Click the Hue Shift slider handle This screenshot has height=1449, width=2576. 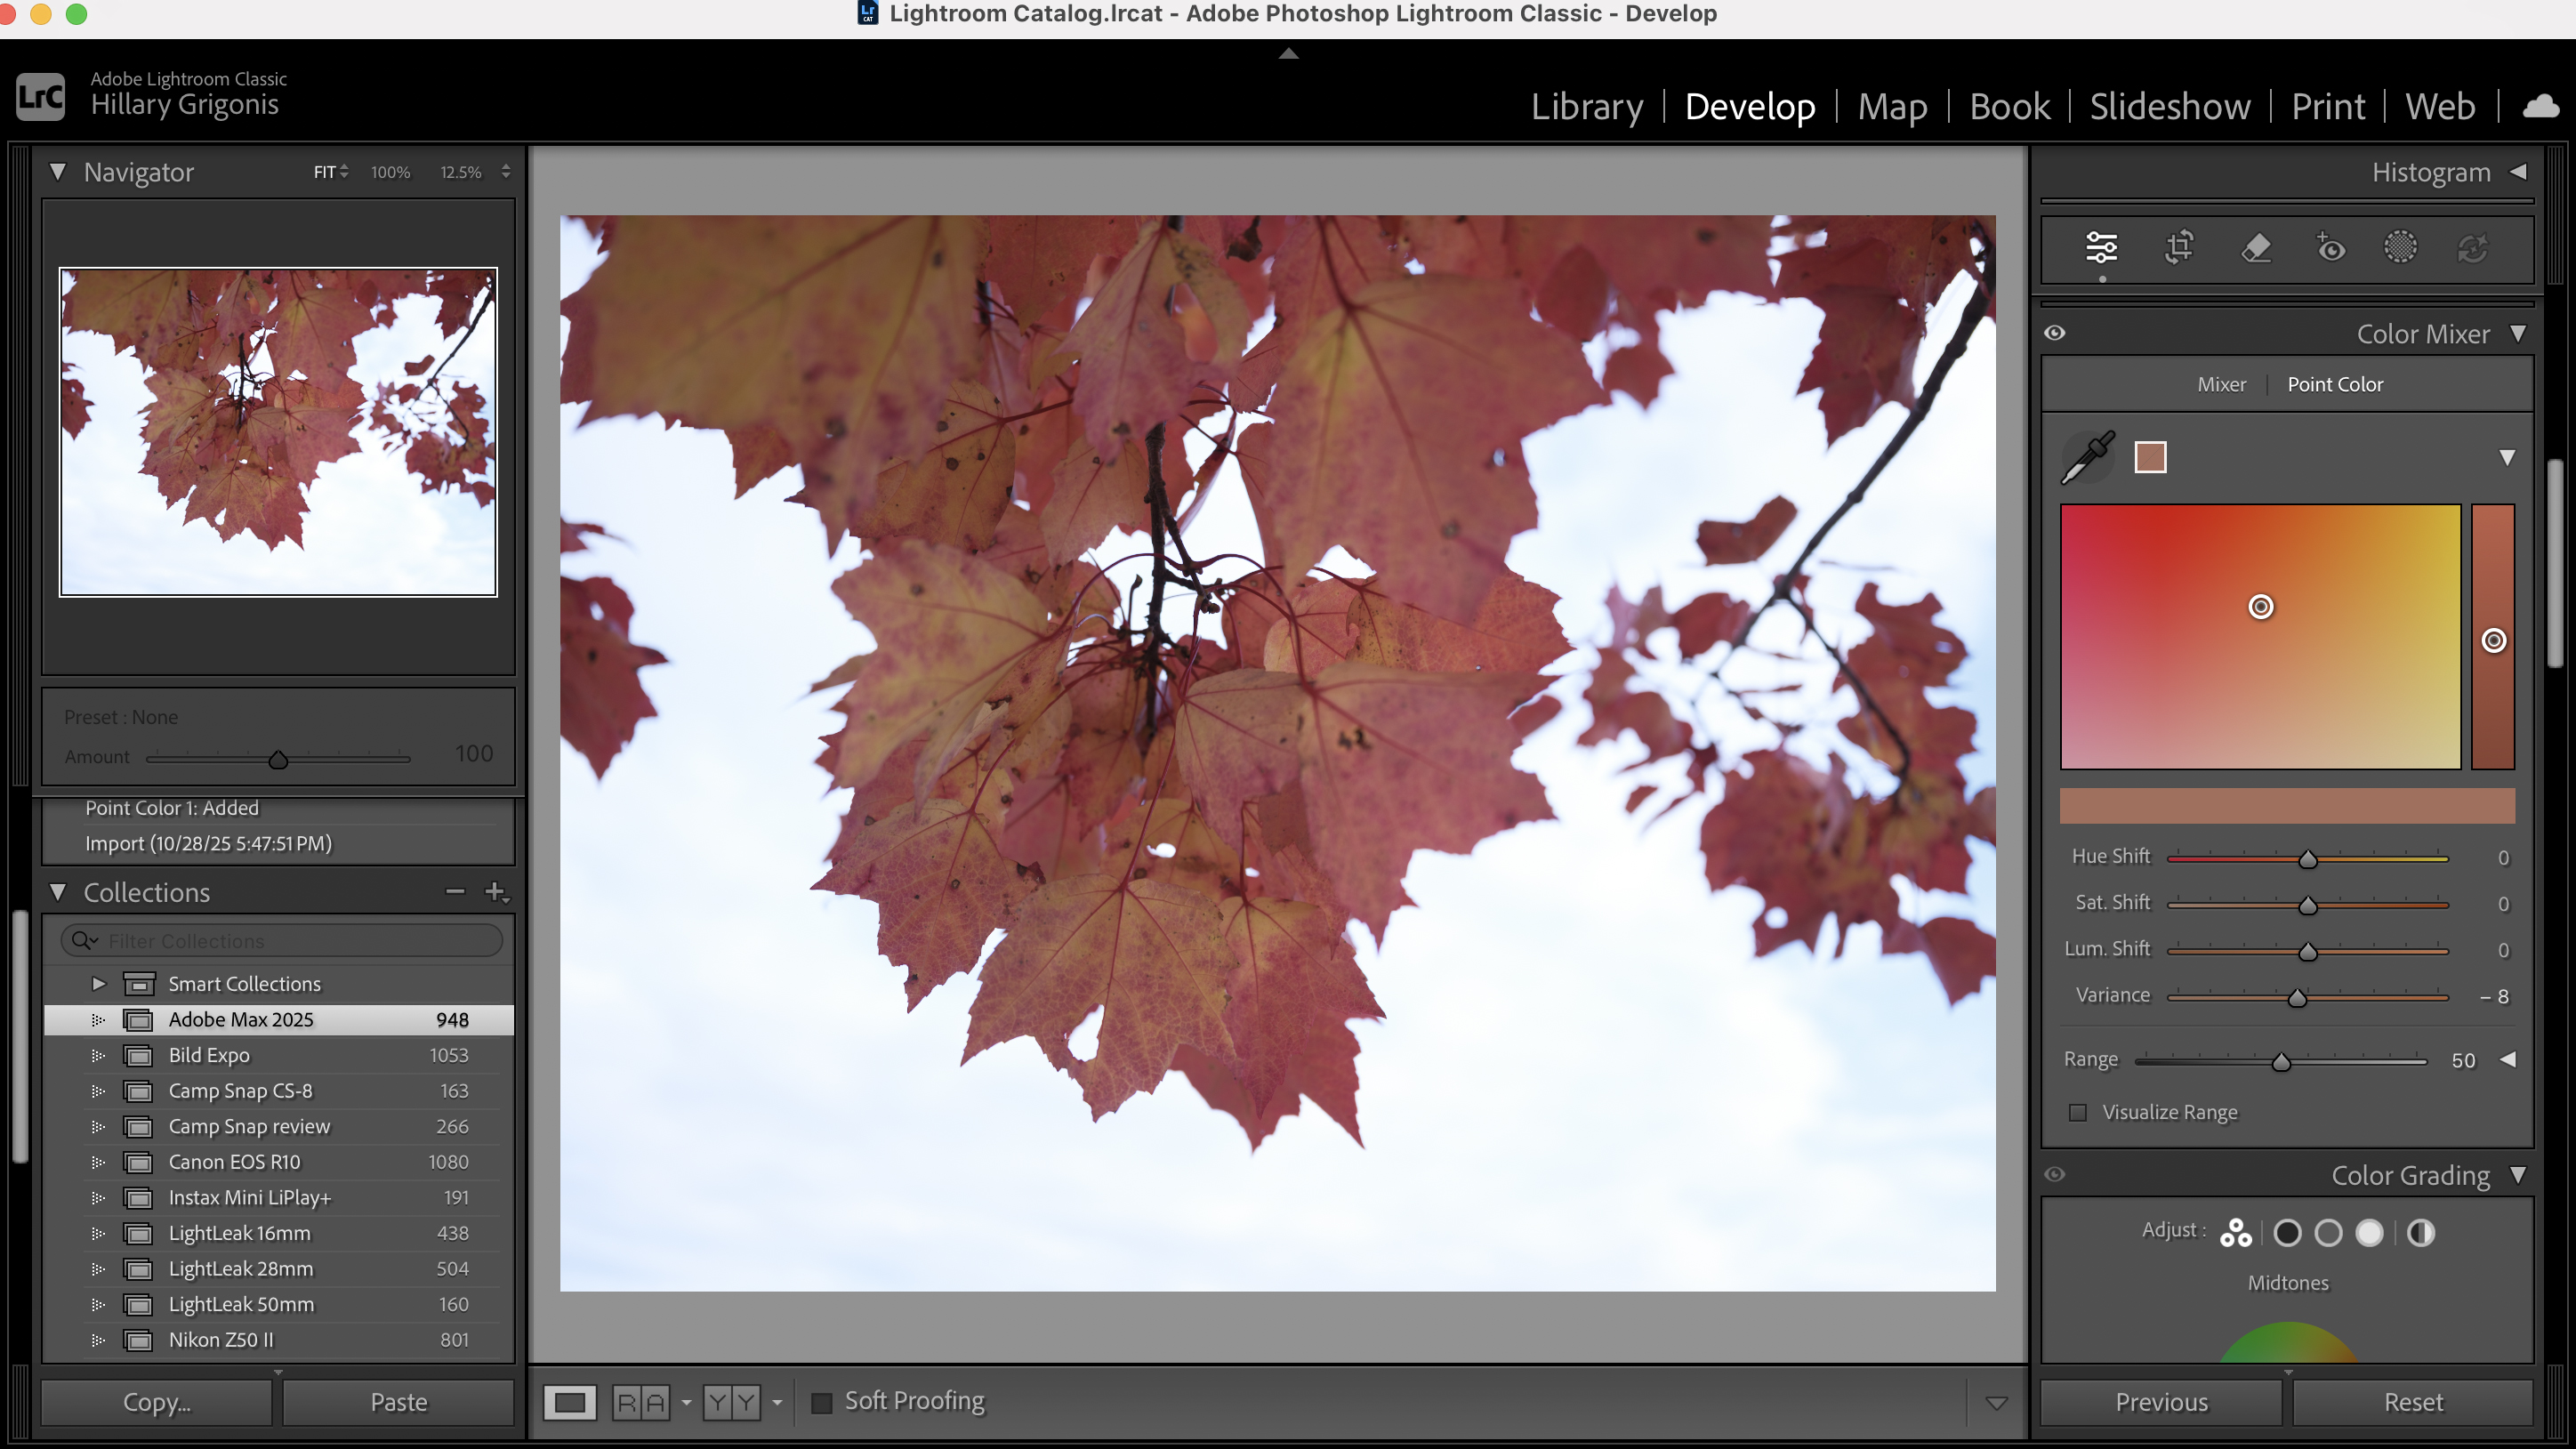(2308, 859)
